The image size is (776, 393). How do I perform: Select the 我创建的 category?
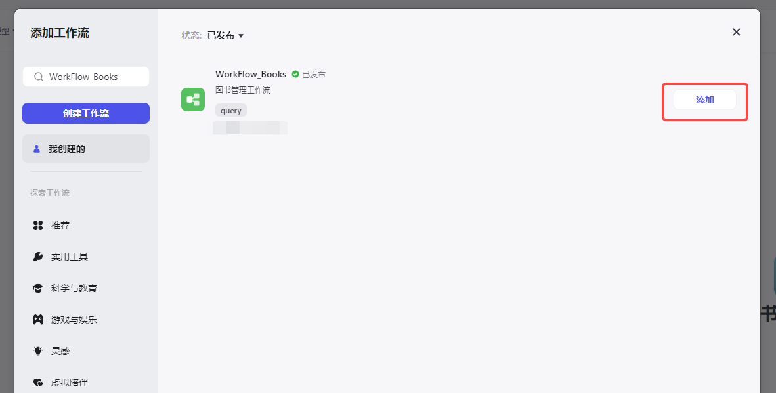click(86, 149)
